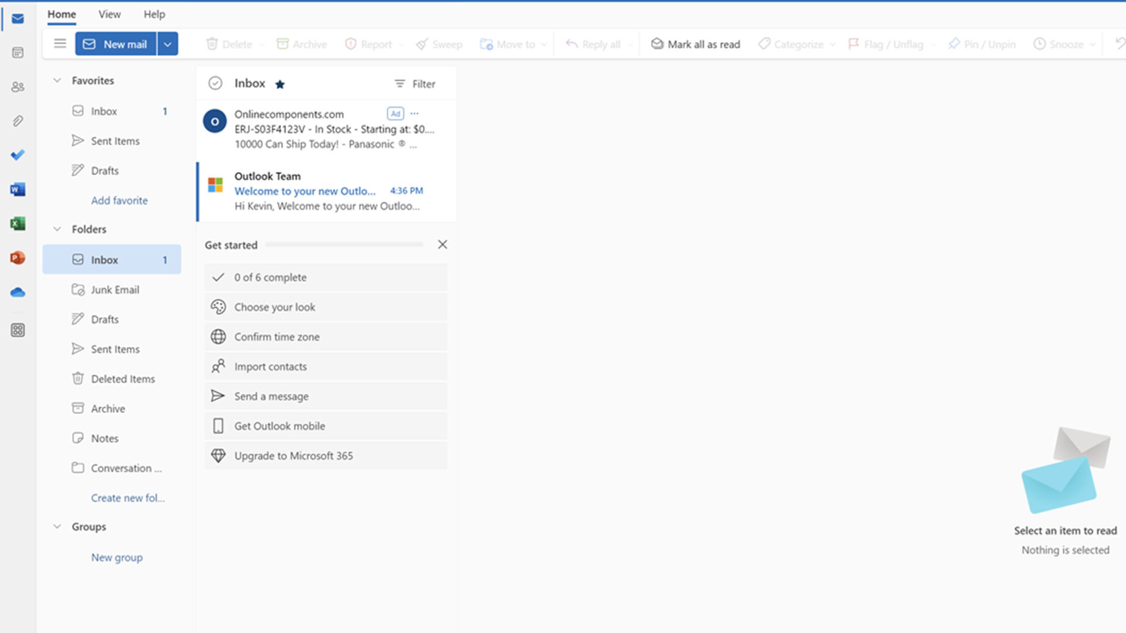Click the Sweep toolbar button
This screenshot has height=633, width=1126.
[439, 44]
